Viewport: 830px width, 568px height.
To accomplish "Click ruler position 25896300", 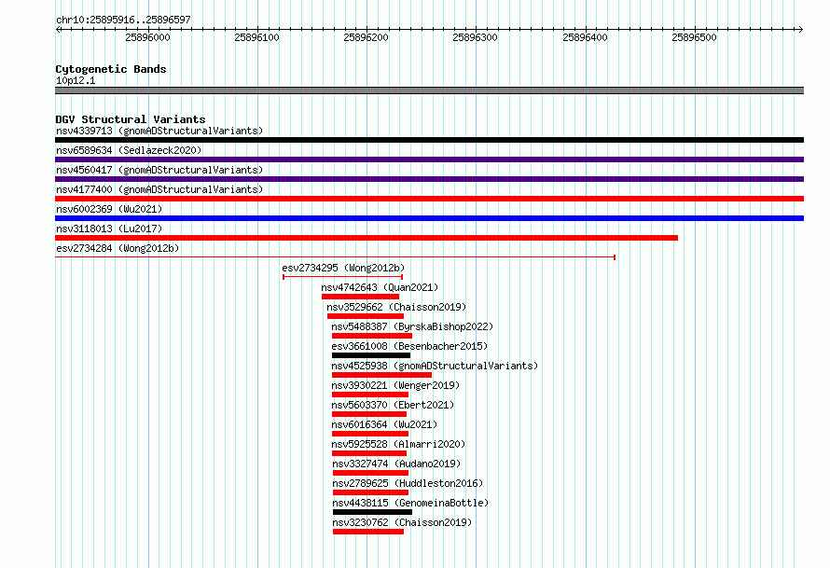I will [x=475, y=37].
